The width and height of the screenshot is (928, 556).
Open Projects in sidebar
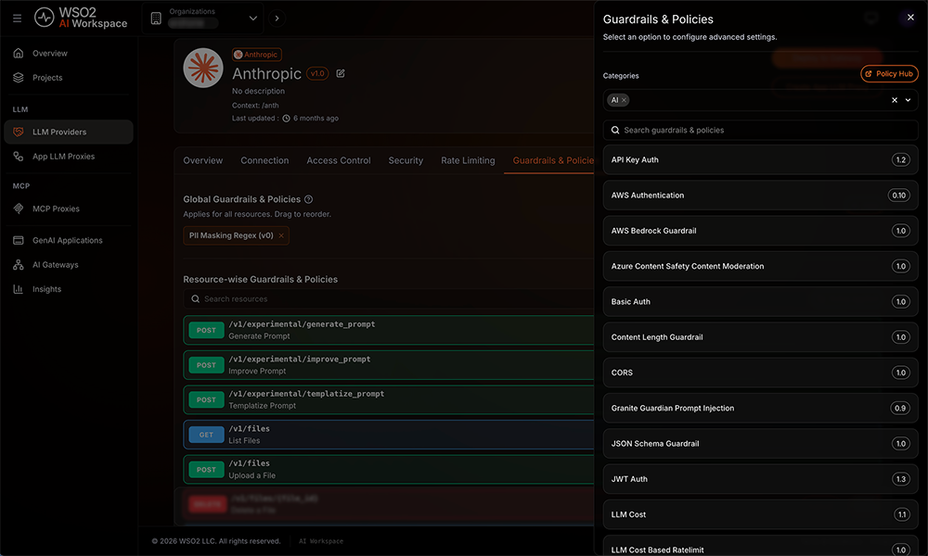click(x=68, y=78)
